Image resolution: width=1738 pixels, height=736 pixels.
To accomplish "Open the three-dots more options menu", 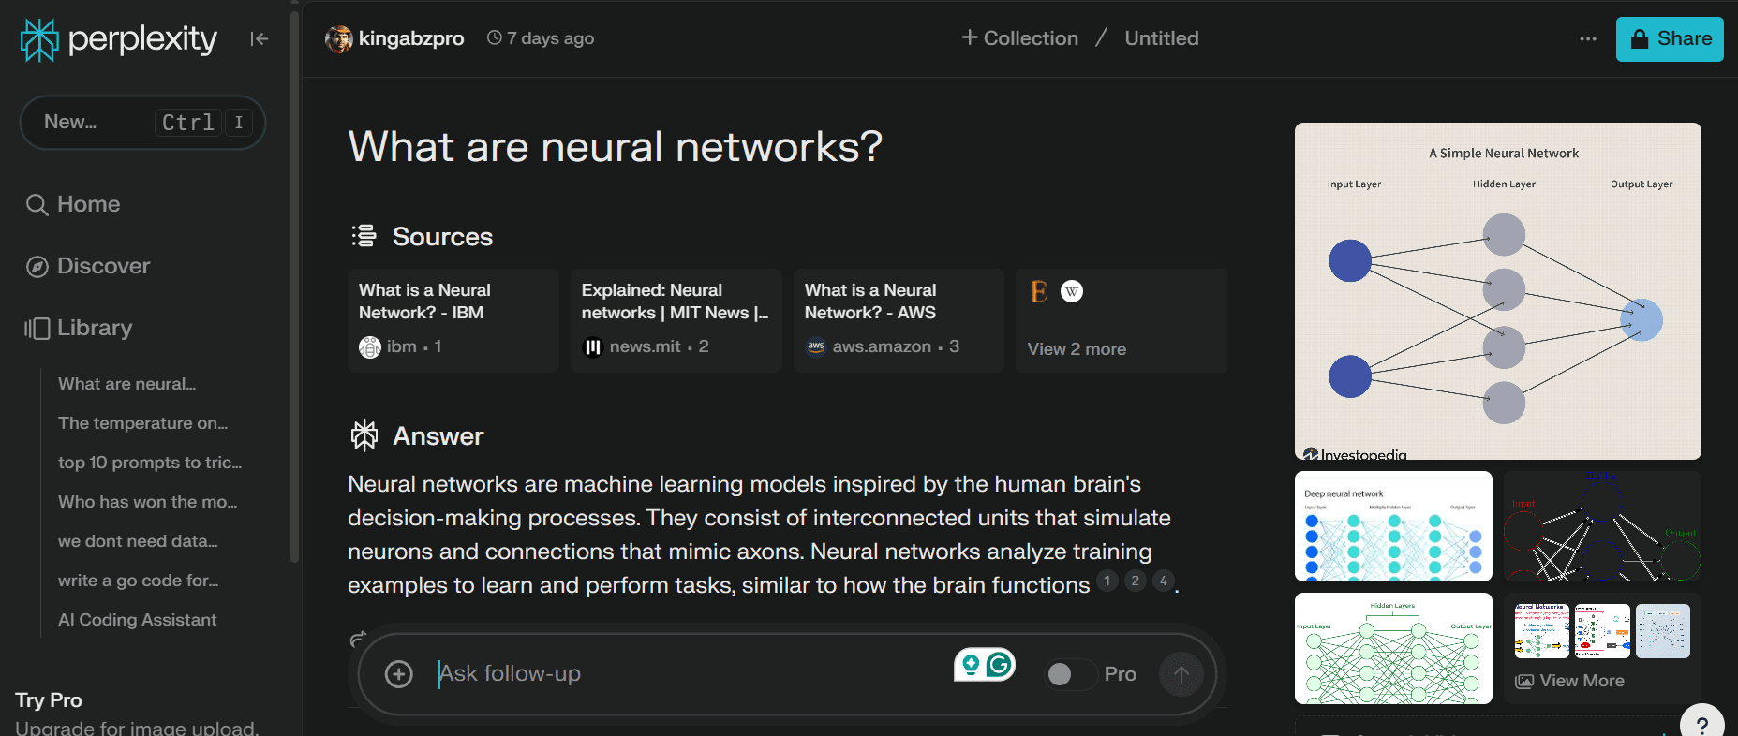I will coord(1588,38).
